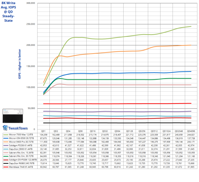Click the QD32 column header
Viewport: 199px width, 182px height.
[105, 131]
